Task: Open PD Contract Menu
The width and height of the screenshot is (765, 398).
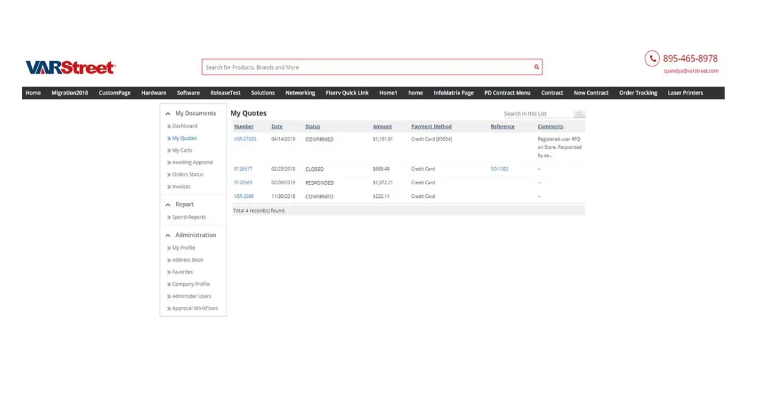Action: pyautogui.click(x=507, y=93)
